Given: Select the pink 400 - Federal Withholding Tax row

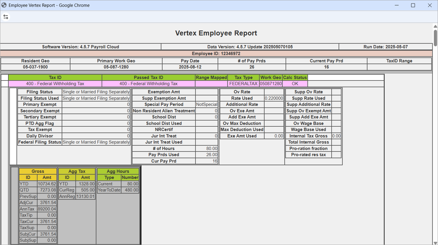Looking at the screenshot, I should (x=54, y=84).
